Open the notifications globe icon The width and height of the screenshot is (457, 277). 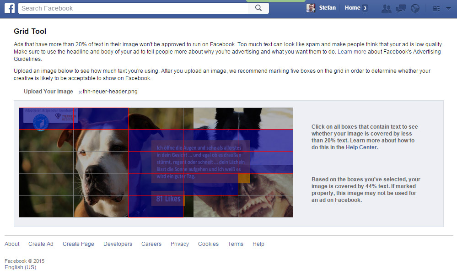click(x=415, y=8)
